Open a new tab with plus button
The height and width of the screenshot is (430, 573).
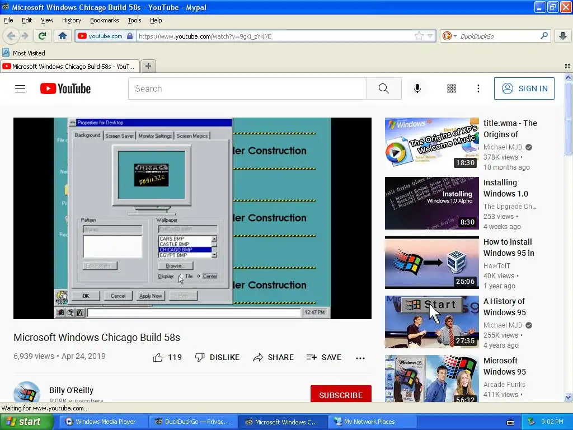(148, 66)
